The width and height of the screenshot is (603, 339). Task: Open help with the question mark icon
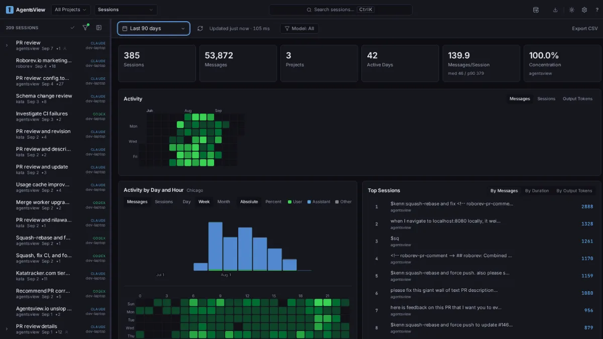tap(597, 10)
